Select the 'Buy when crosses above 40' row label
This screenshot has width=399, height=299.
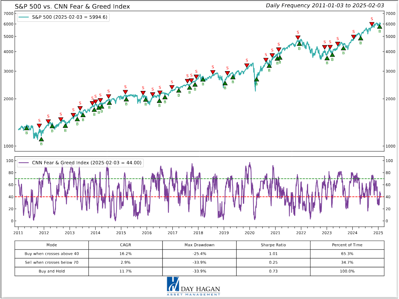tap(52, 254)
